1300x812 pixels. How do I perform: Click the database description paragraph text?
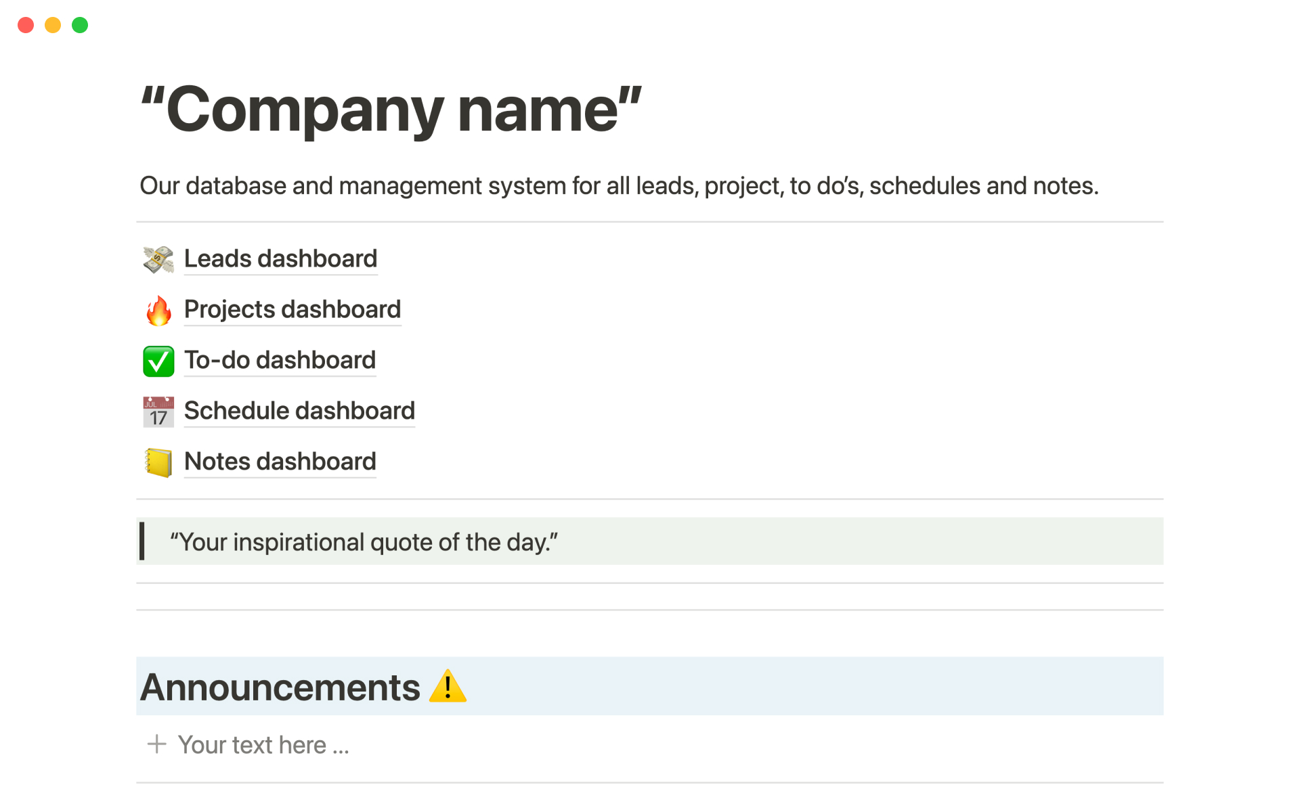click(x=618, y=186)
